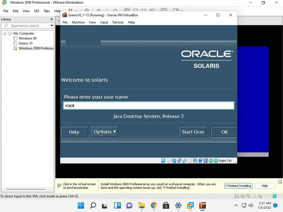This screenshot has height=212, width=283.
Task: Click VirtualBox shared folders status icon
Action: coord(190,161)
